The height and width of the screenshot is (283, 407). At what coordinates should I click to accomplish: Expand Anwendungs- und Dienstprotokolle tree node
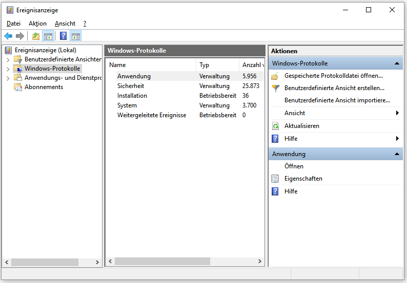coord(8,78)
